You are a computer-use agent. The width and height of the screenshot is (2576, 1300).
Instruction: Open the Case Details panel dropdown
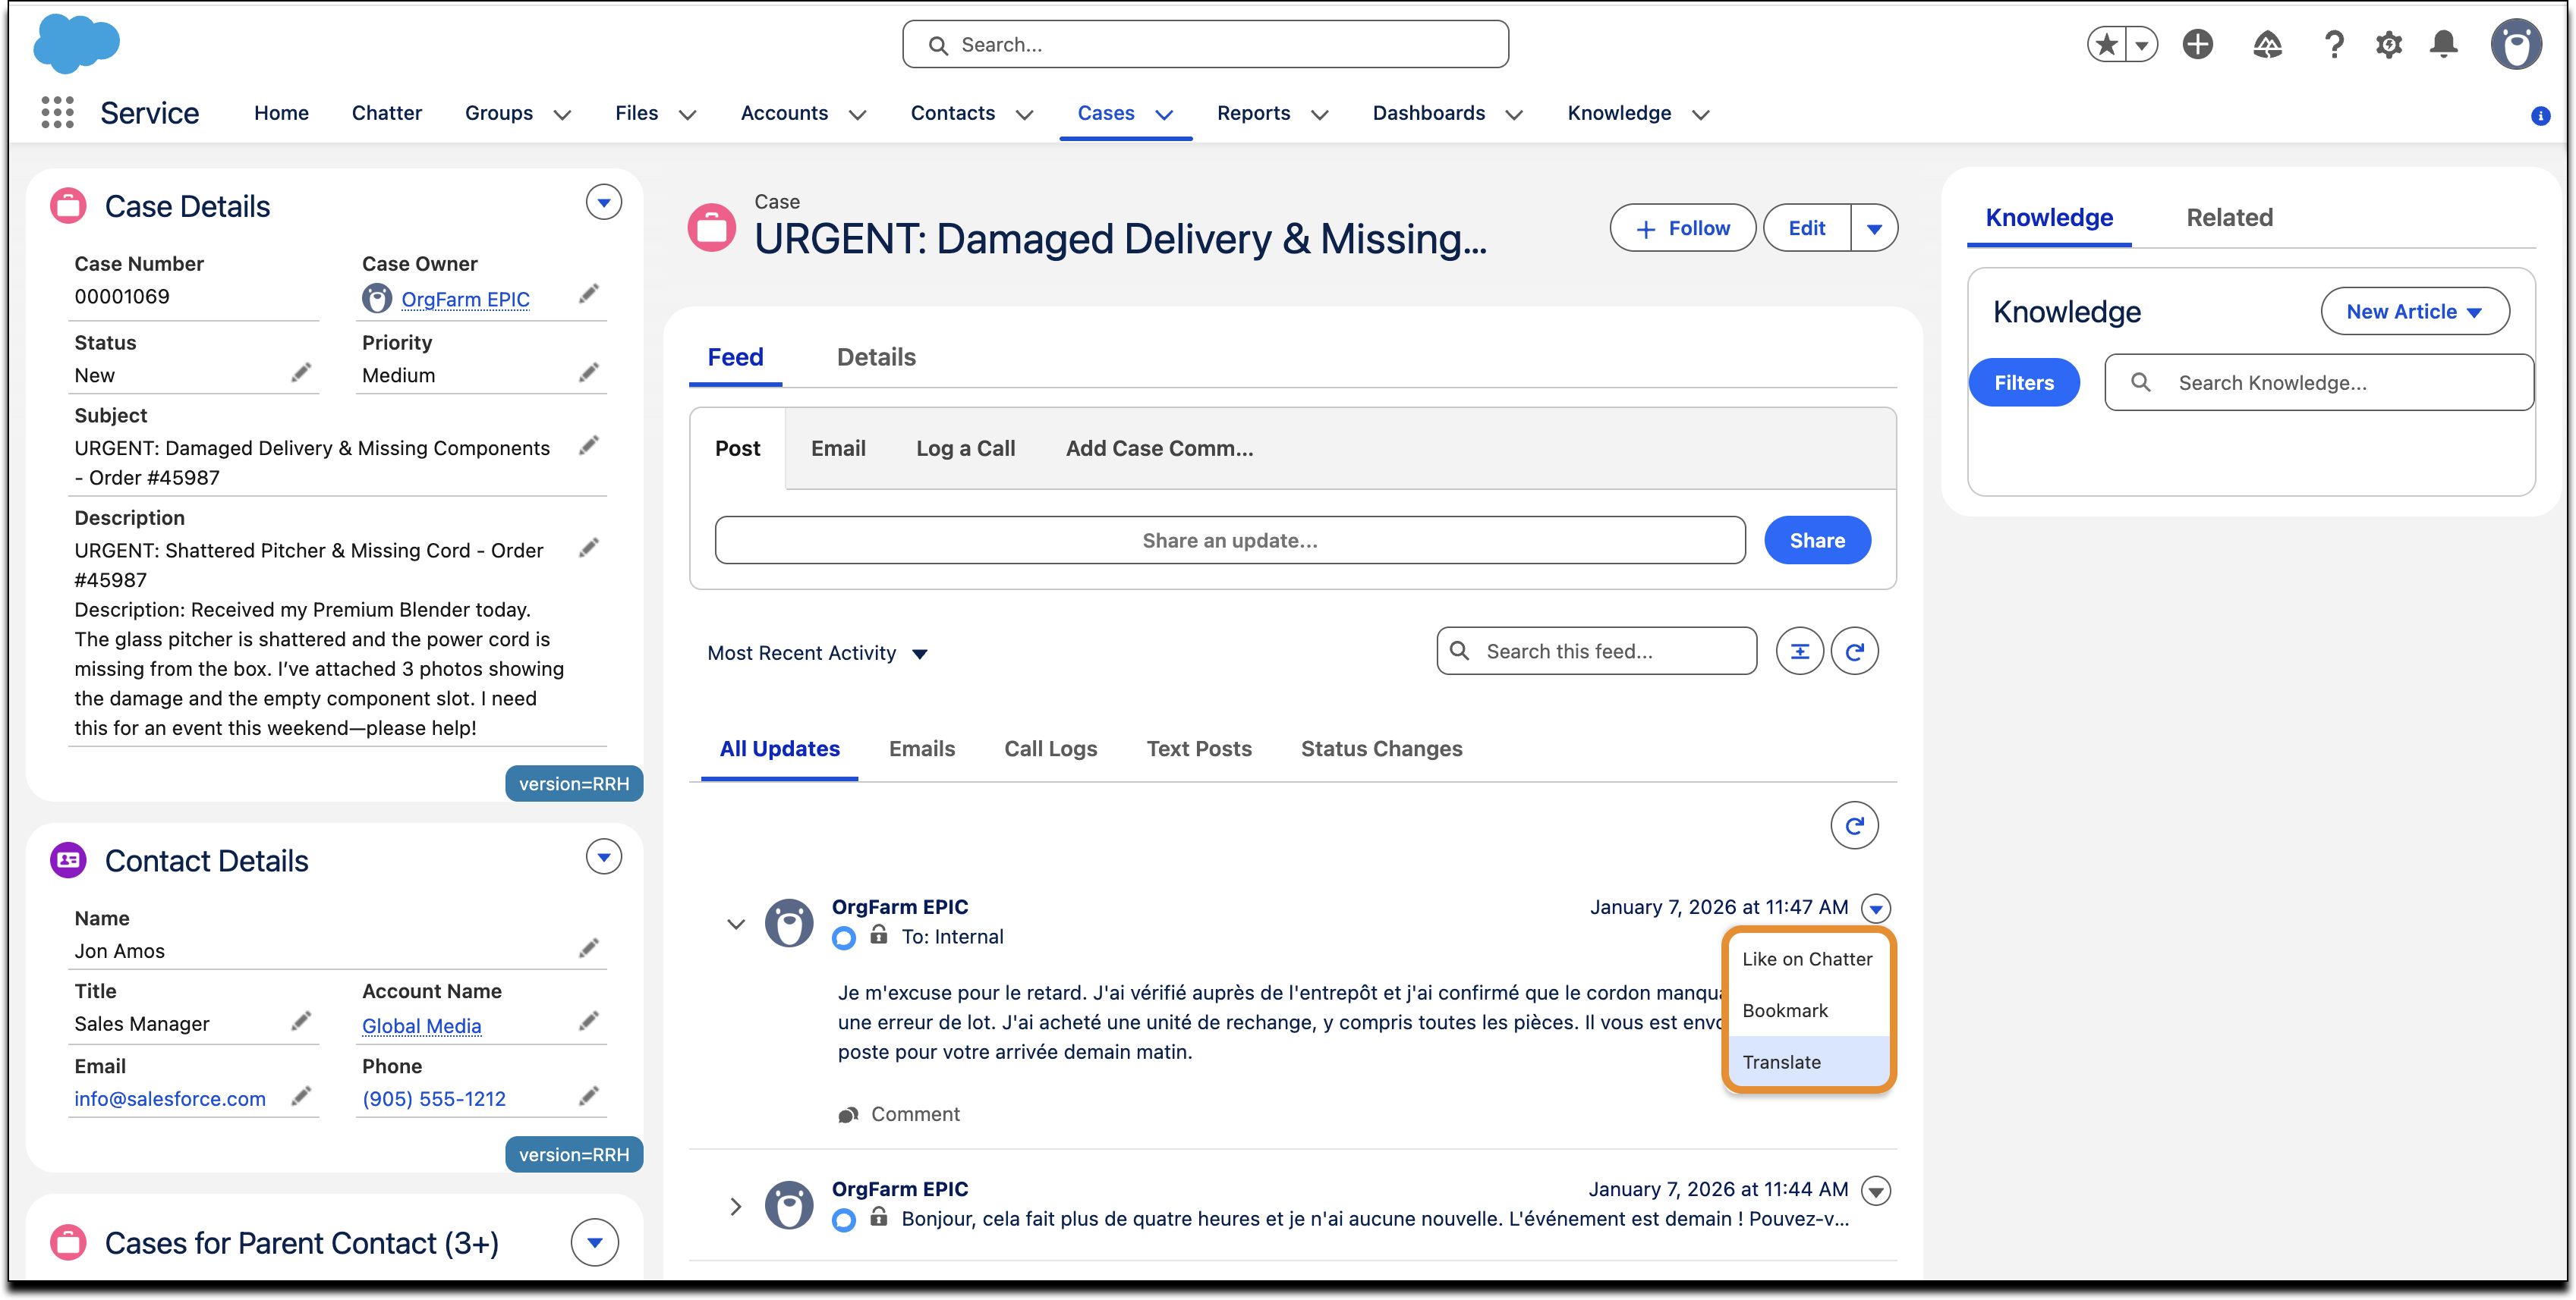[x=604, y=203]
